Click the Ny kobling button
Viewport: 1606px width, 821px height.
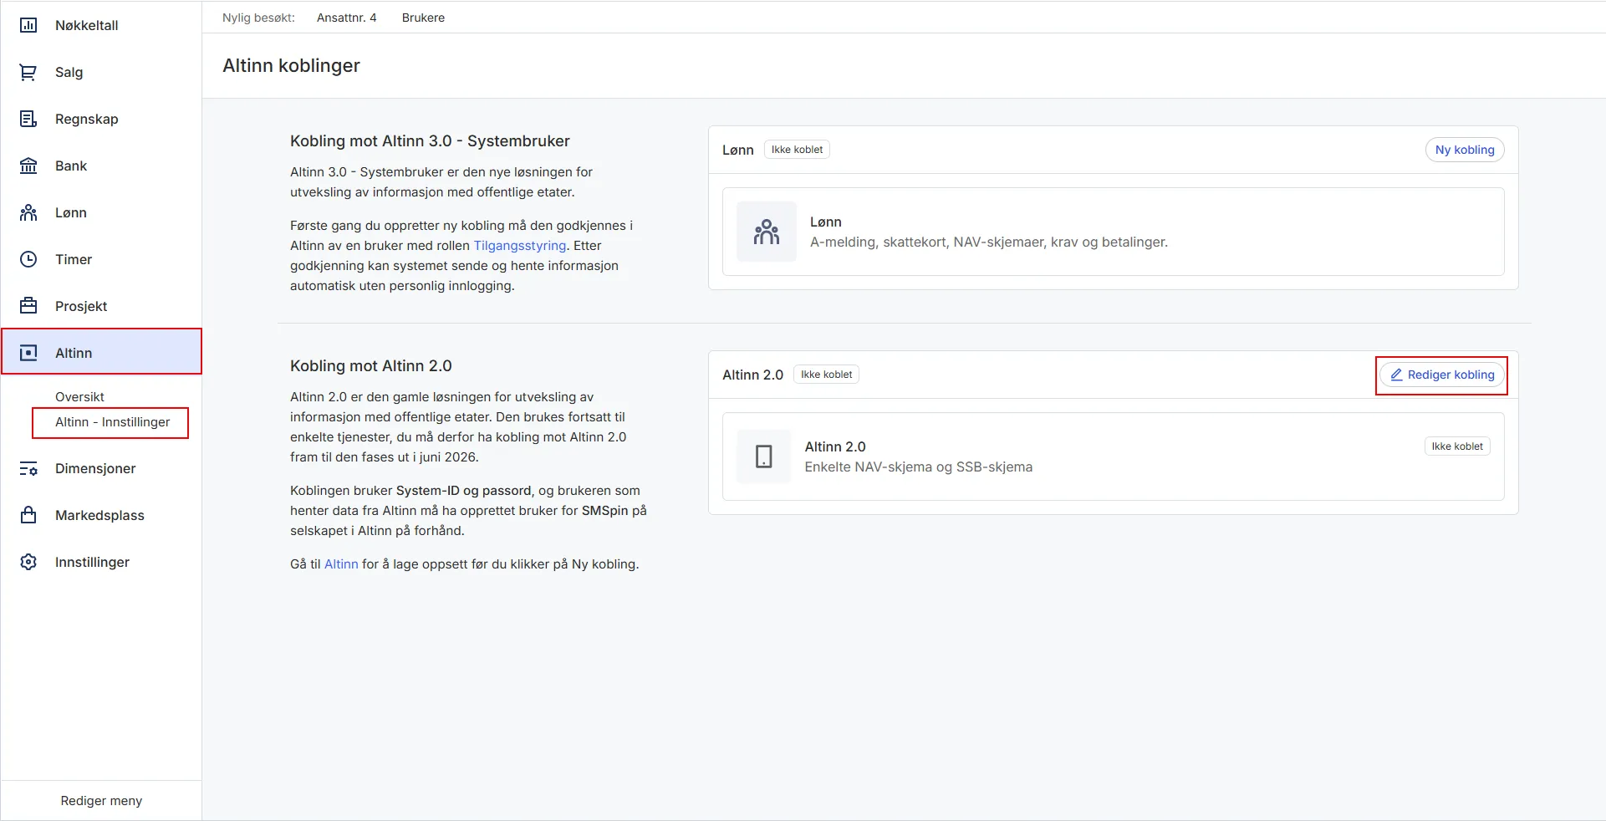point(1465,150)
